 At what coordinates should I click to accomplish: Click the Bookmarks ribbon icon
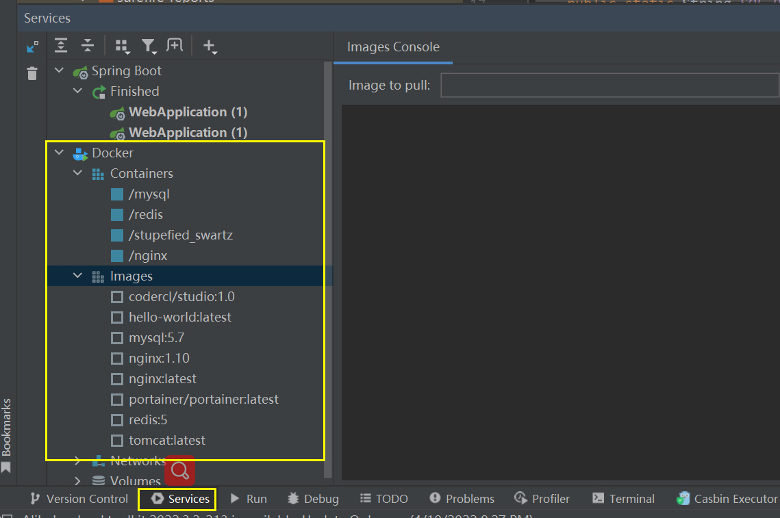pos(6,467)
